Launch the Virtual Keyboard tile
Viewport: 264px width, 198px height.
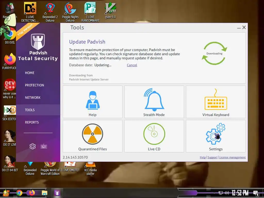pyautogui.click(x=216, y=102)
